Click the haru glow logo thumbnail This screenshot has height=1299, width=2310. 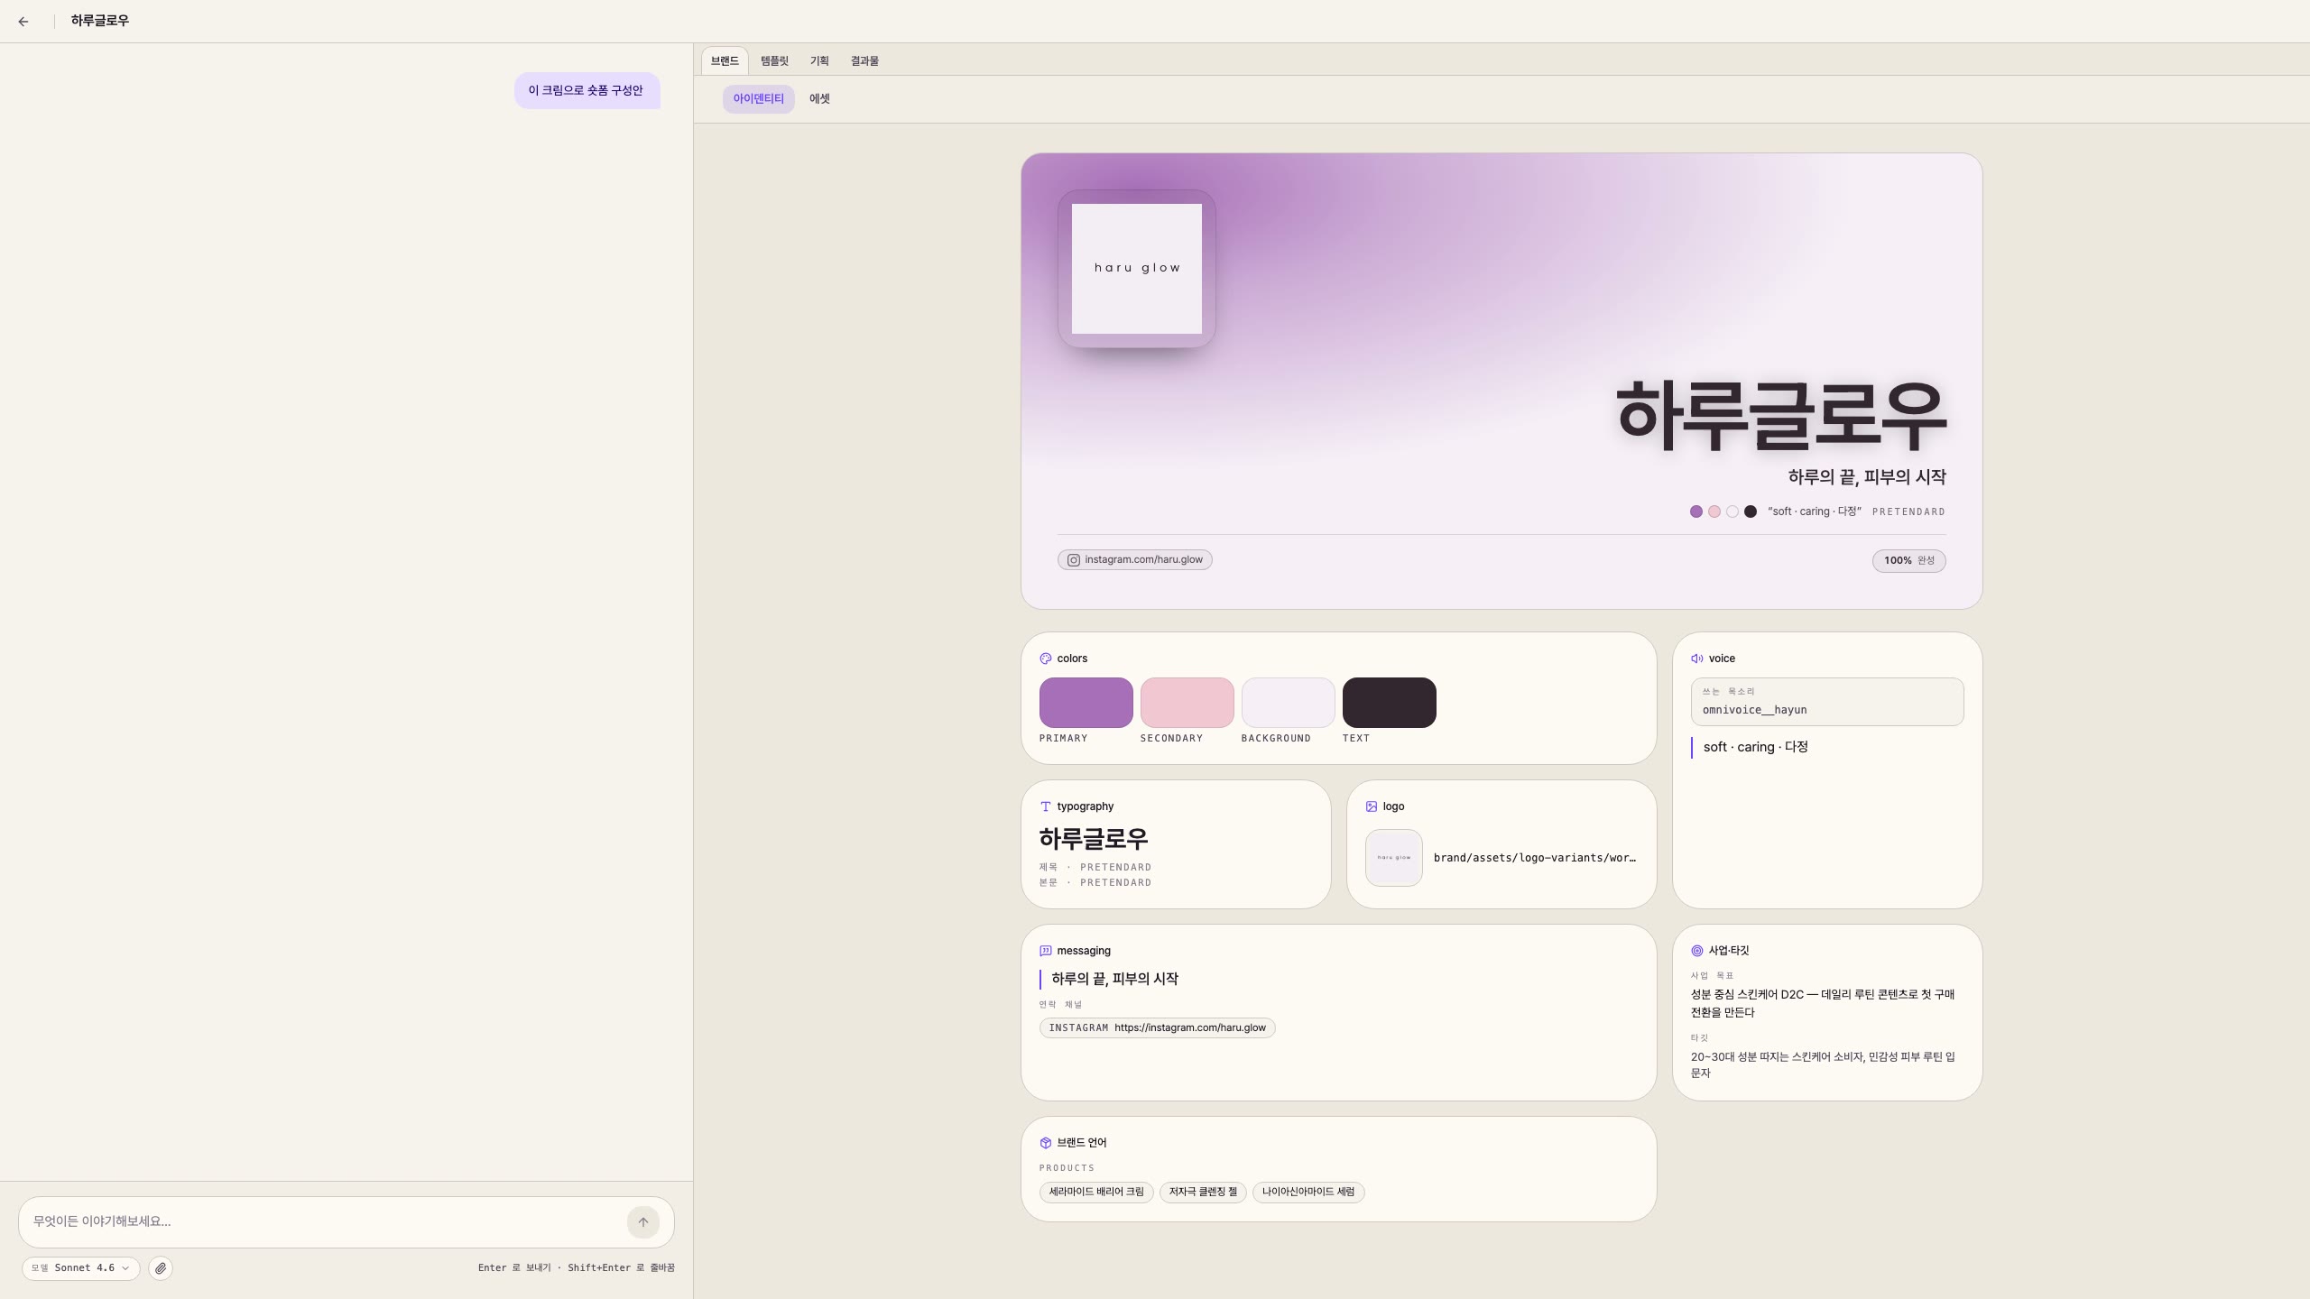(1394, 858)
